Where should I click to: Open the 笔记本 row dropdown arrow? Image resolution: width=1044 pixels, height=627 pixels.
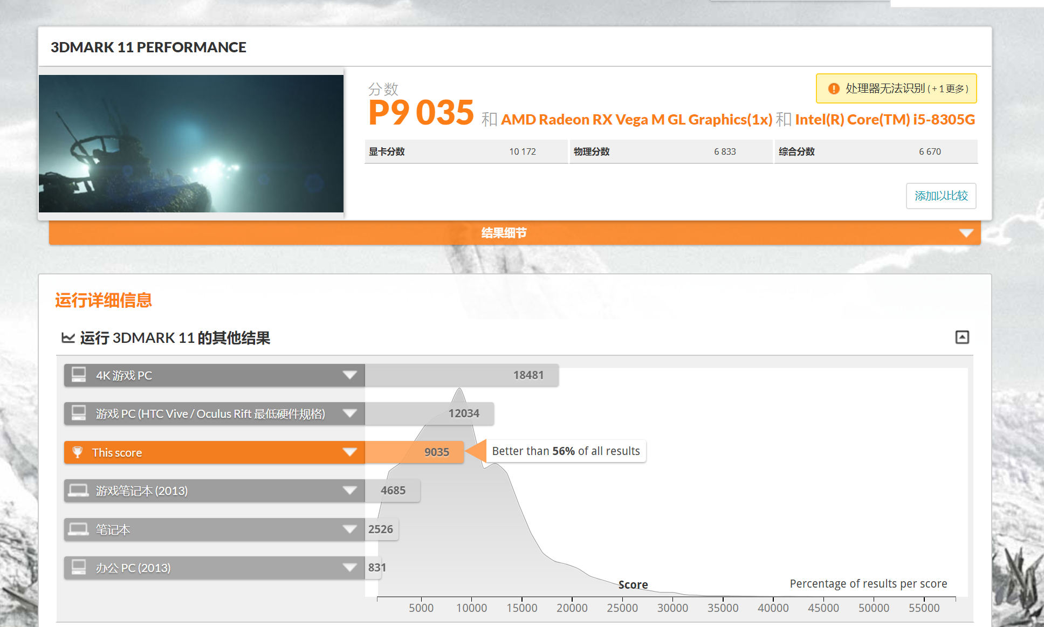350,529
